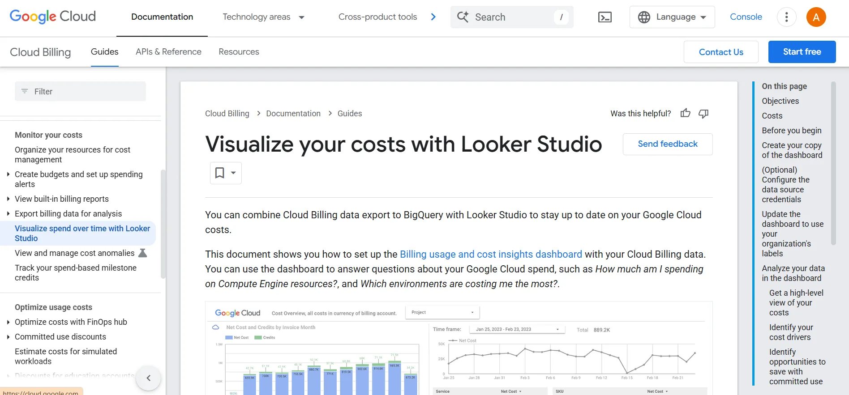Open the account avatar A
The height and width of the screenshot is (395, 849).
point(816,17)
